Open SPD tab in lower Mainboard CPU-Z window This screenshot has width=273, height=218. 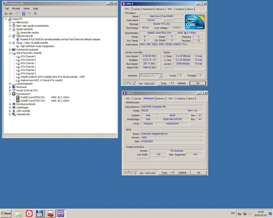(170, 98)
